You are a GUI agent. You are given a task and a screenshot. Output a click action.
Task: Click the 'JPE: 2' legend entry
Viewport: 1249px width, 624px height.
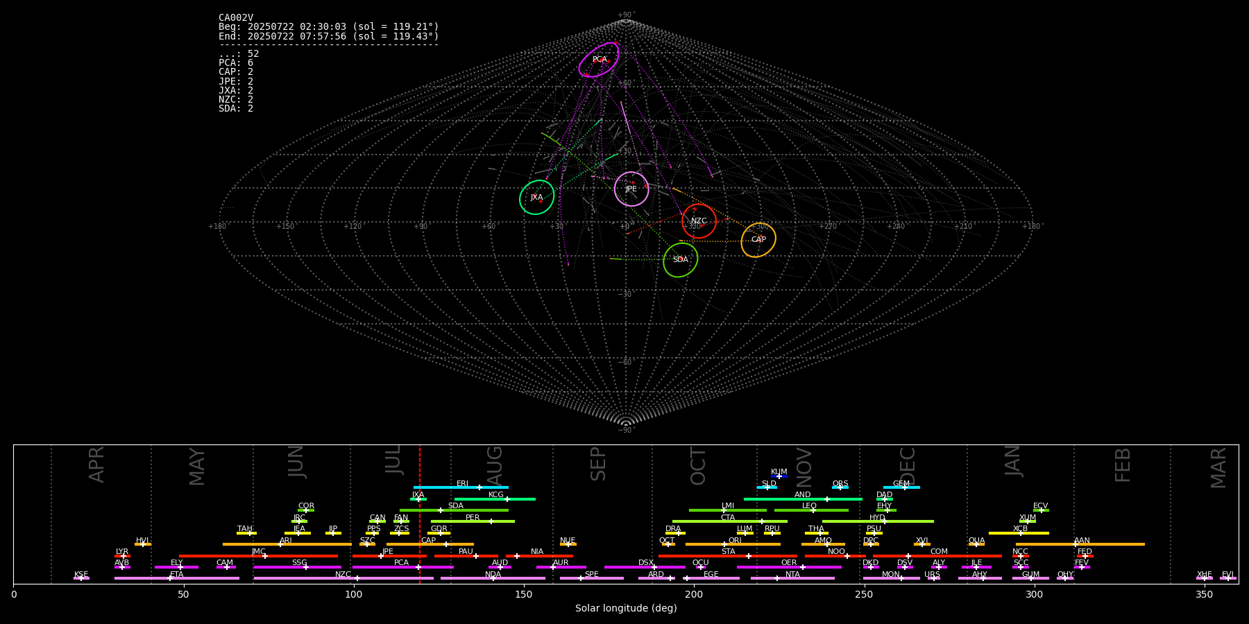[x=236, y=82]
